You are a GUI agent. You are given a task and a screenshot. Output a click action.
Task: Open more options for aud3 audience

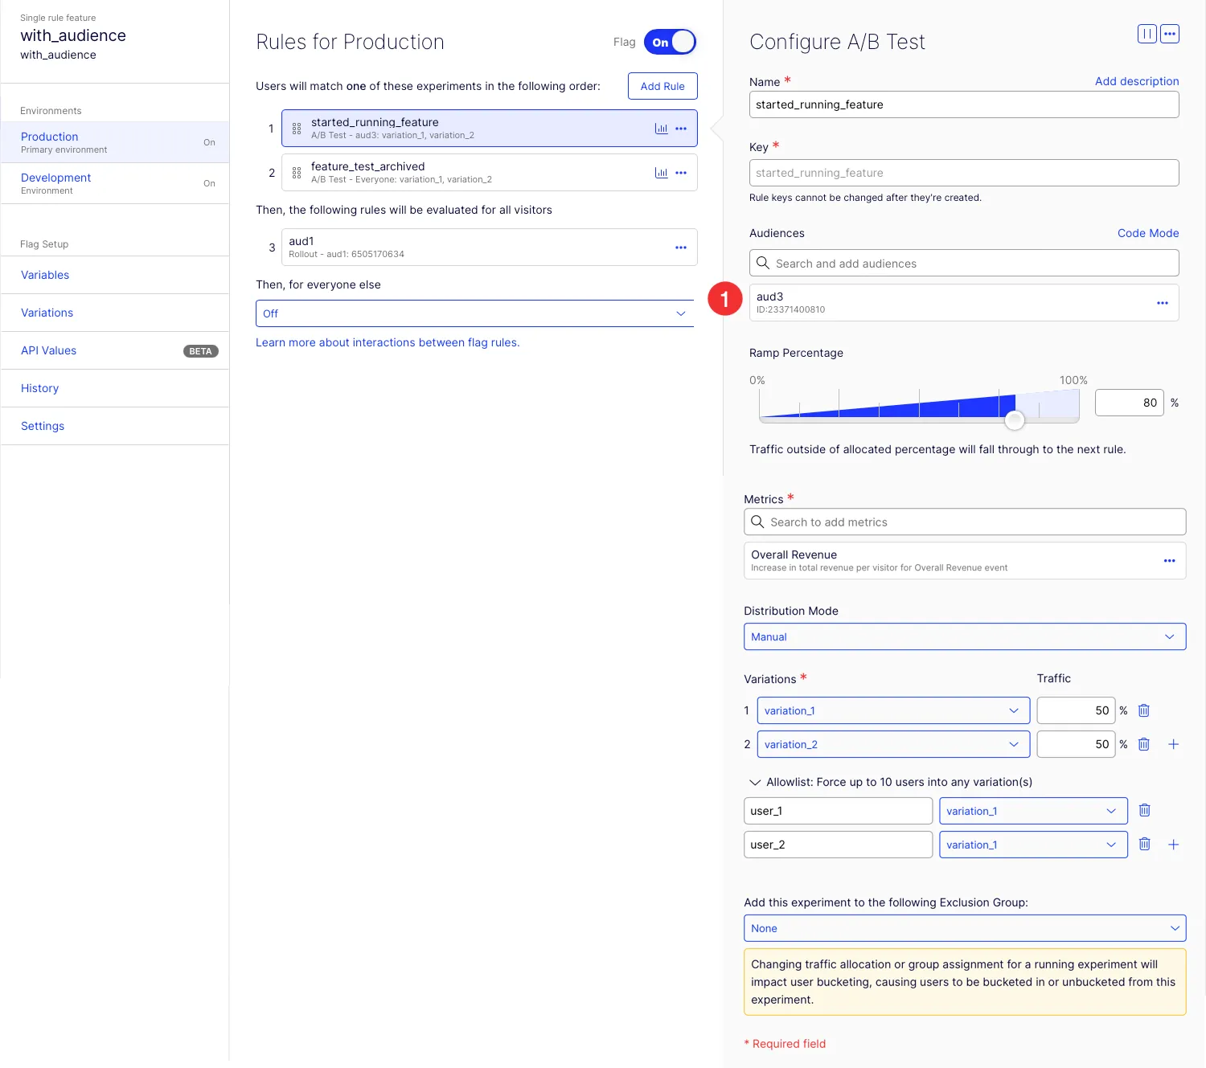tap(1163, 303)
